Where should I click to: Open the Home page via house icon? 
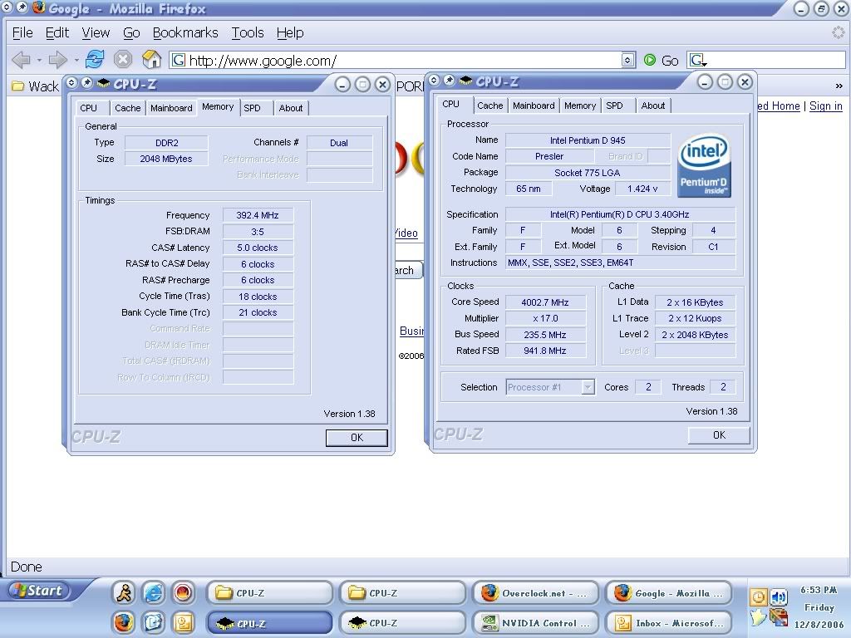click(151, 59)
